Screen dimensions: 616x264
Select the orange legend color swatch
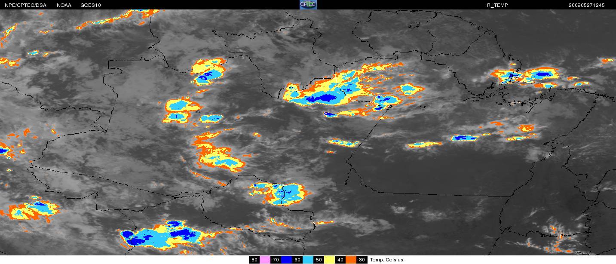pos(351,260)
